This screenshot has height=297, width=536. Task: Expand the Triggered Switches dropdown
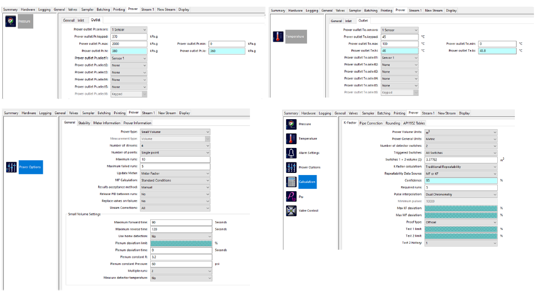tap(461, 153)
